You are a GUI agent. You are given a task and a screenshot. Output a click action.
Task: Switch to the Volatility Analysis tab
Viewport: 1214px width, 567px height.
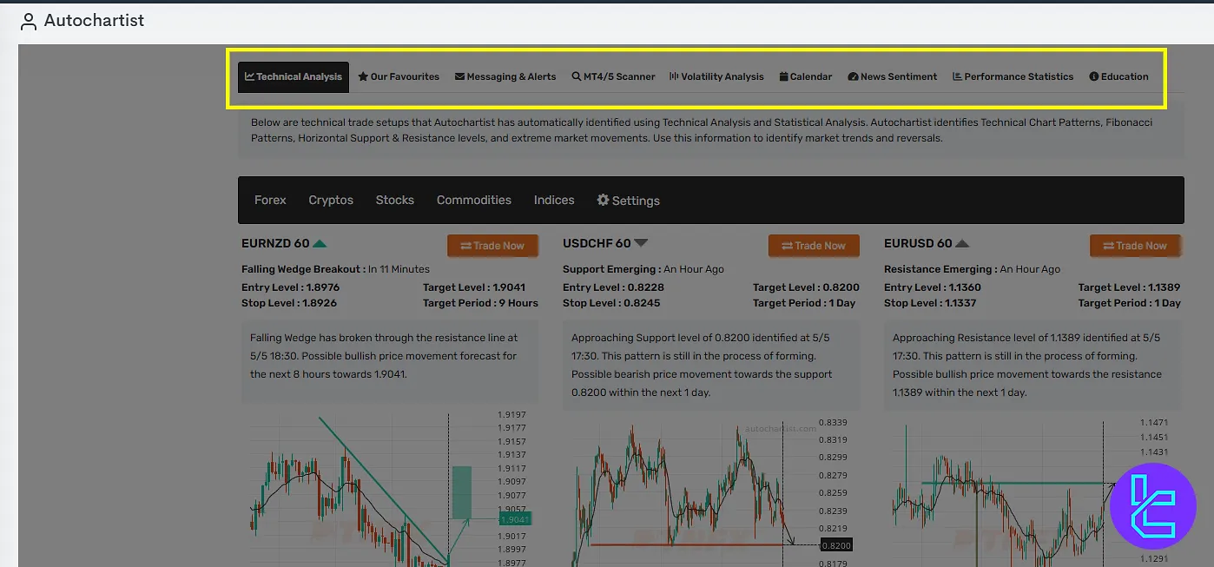(716, 76)
